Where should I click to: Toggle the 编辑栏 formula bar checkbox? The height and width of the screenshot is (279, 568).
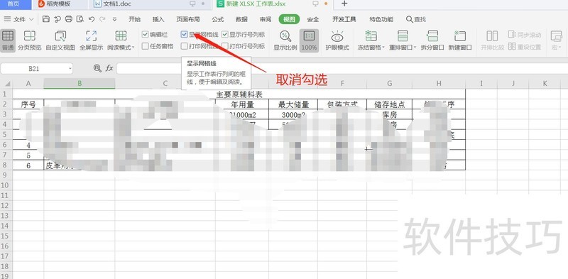[x=146, y=34]
